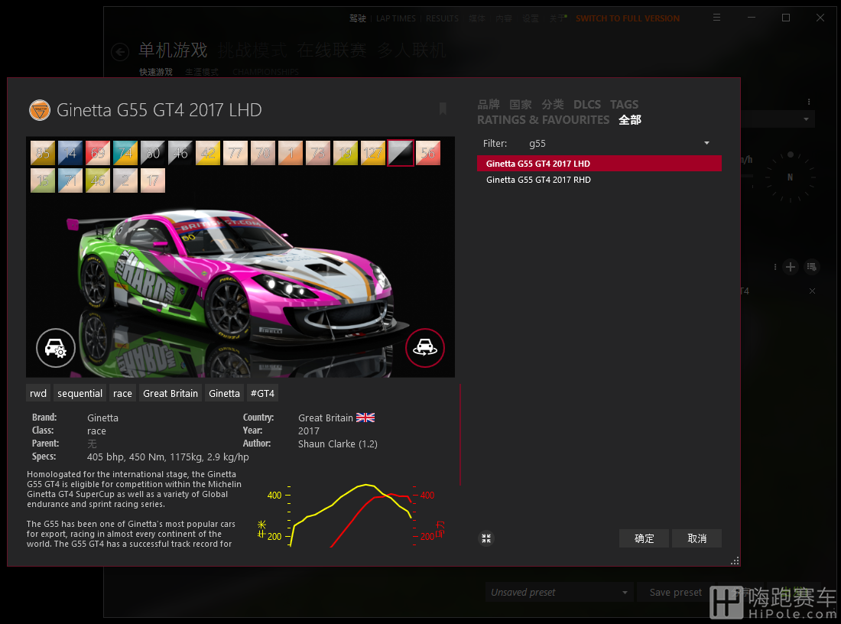
Task: Click the Ginetta brand logo badge
Action: tap(40, 110)
